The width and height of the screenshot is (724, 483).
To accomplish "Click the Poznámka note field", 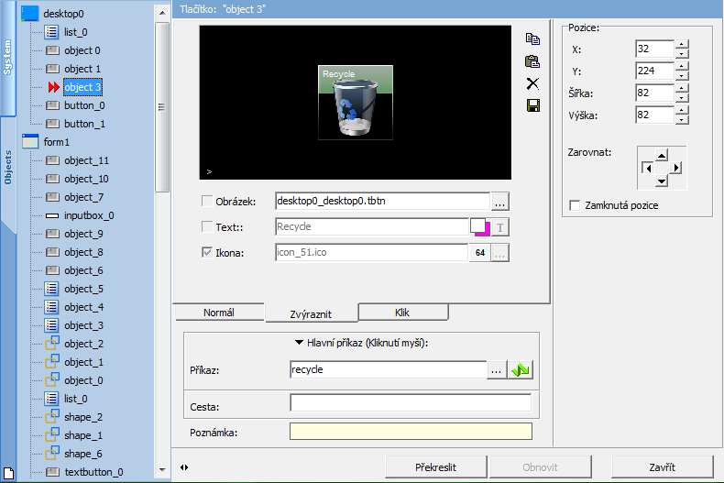I will click(411, 432).
